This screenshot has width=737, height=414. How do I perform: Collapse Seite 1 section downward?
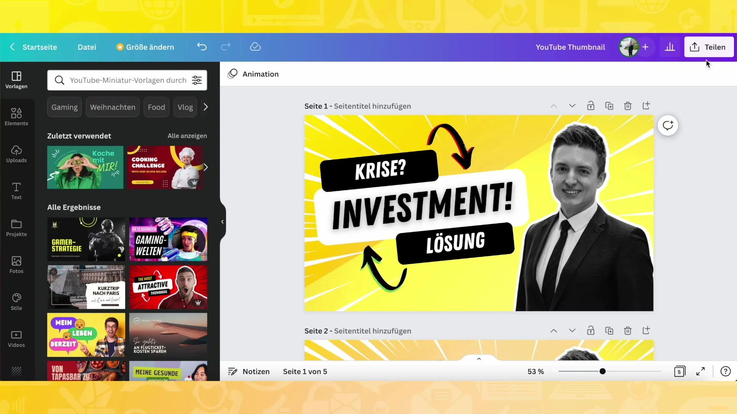[x=572, y=106]
